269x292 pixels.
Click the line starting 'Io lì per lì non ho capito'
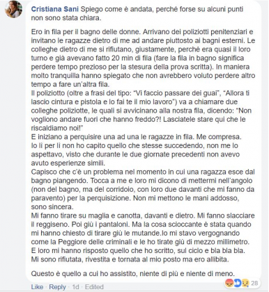point(134,145)
